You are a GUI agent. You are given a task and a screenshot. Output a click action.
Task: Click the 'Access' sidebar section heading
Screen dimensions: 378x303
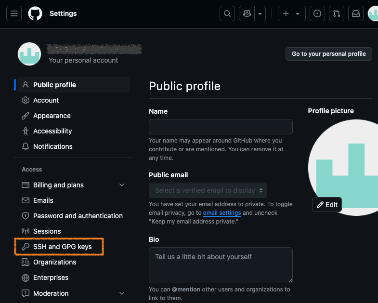point(32,170)
